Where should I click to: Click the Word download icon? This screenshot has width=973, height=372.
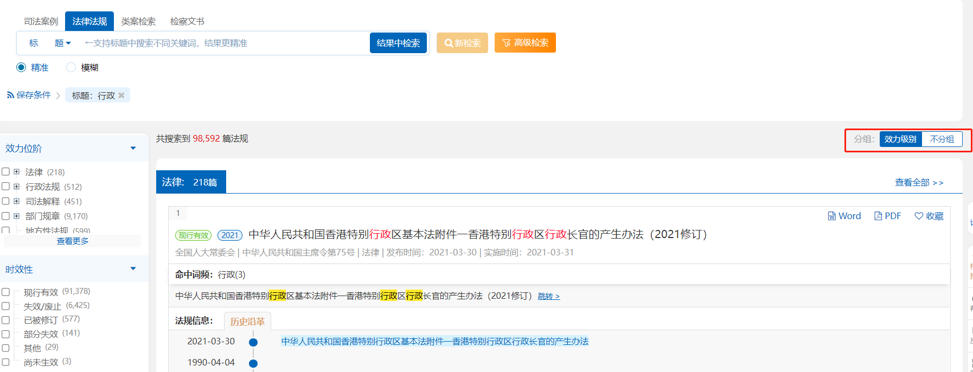831,216
